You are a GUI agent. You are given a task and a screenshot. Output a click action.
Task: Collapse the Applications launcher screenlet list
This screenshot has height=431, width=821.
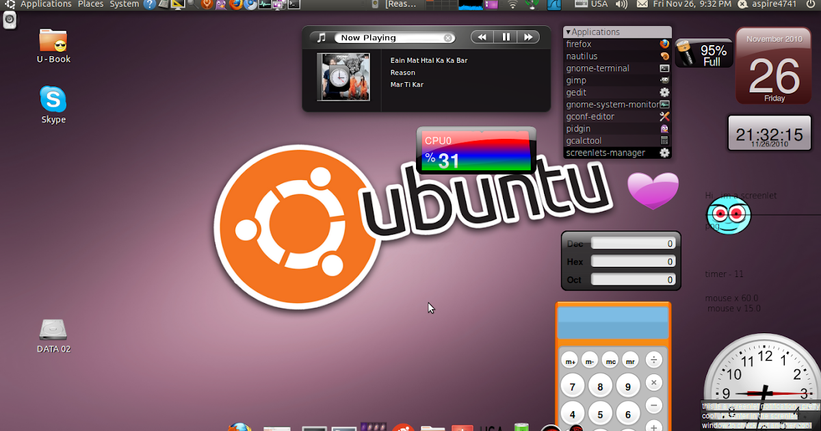[568, 32]
